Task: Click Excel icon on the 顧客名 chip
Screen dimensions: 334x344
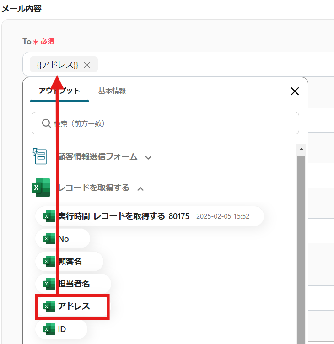Action: (49, 262)
